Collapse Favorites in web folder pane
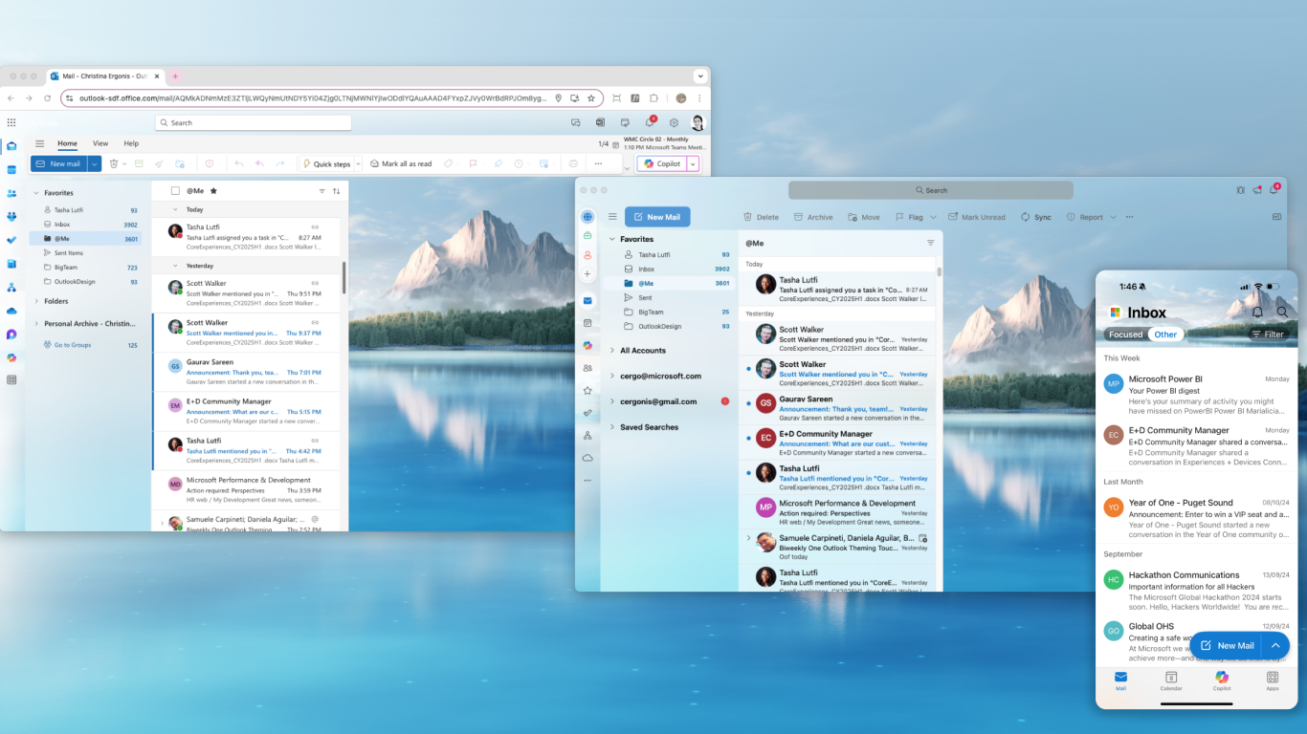Viewport: 1307px width, 734px height. (37, 193)
